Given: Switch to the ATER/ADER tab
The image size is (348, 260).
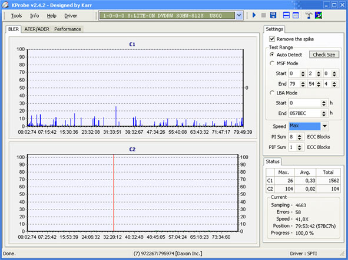Looking at the screenshot, I should (x=37, y=29).
